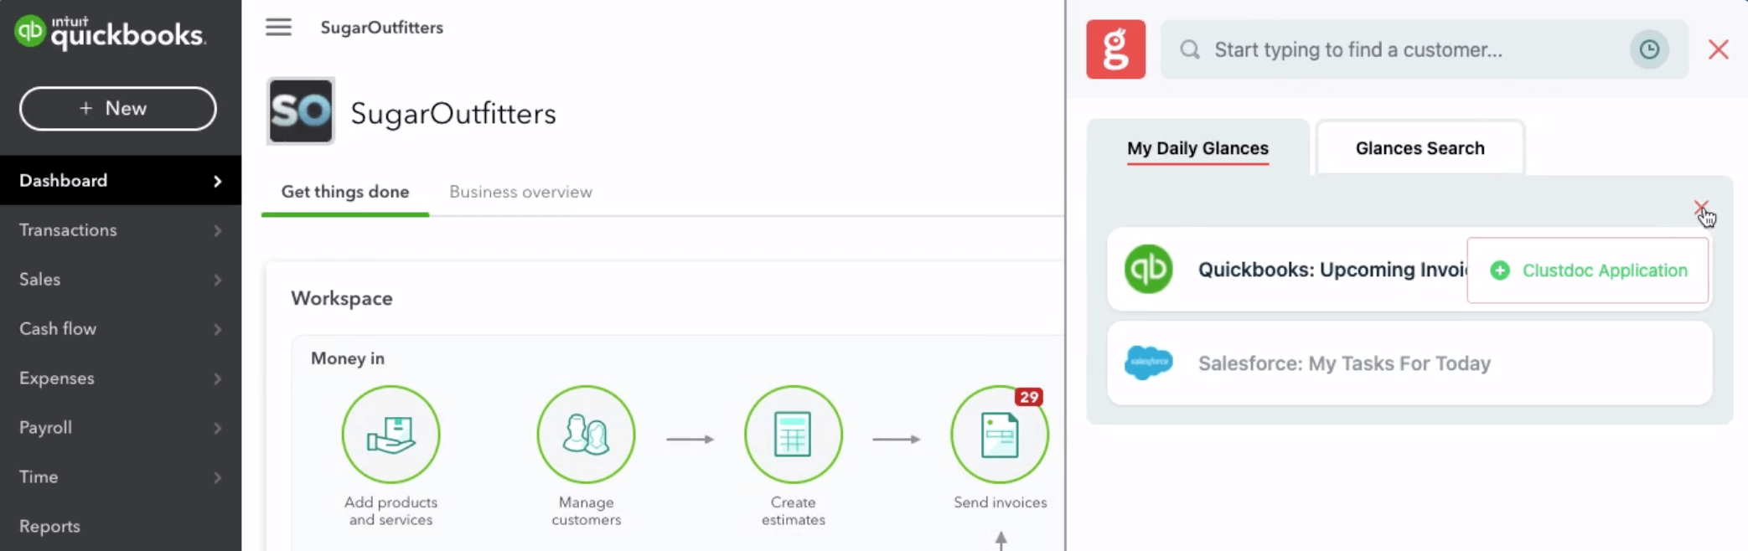Click the Create estimates icon
This screenshot has width=1748, height=551.
pyautogui.click(x=793, y=434)
